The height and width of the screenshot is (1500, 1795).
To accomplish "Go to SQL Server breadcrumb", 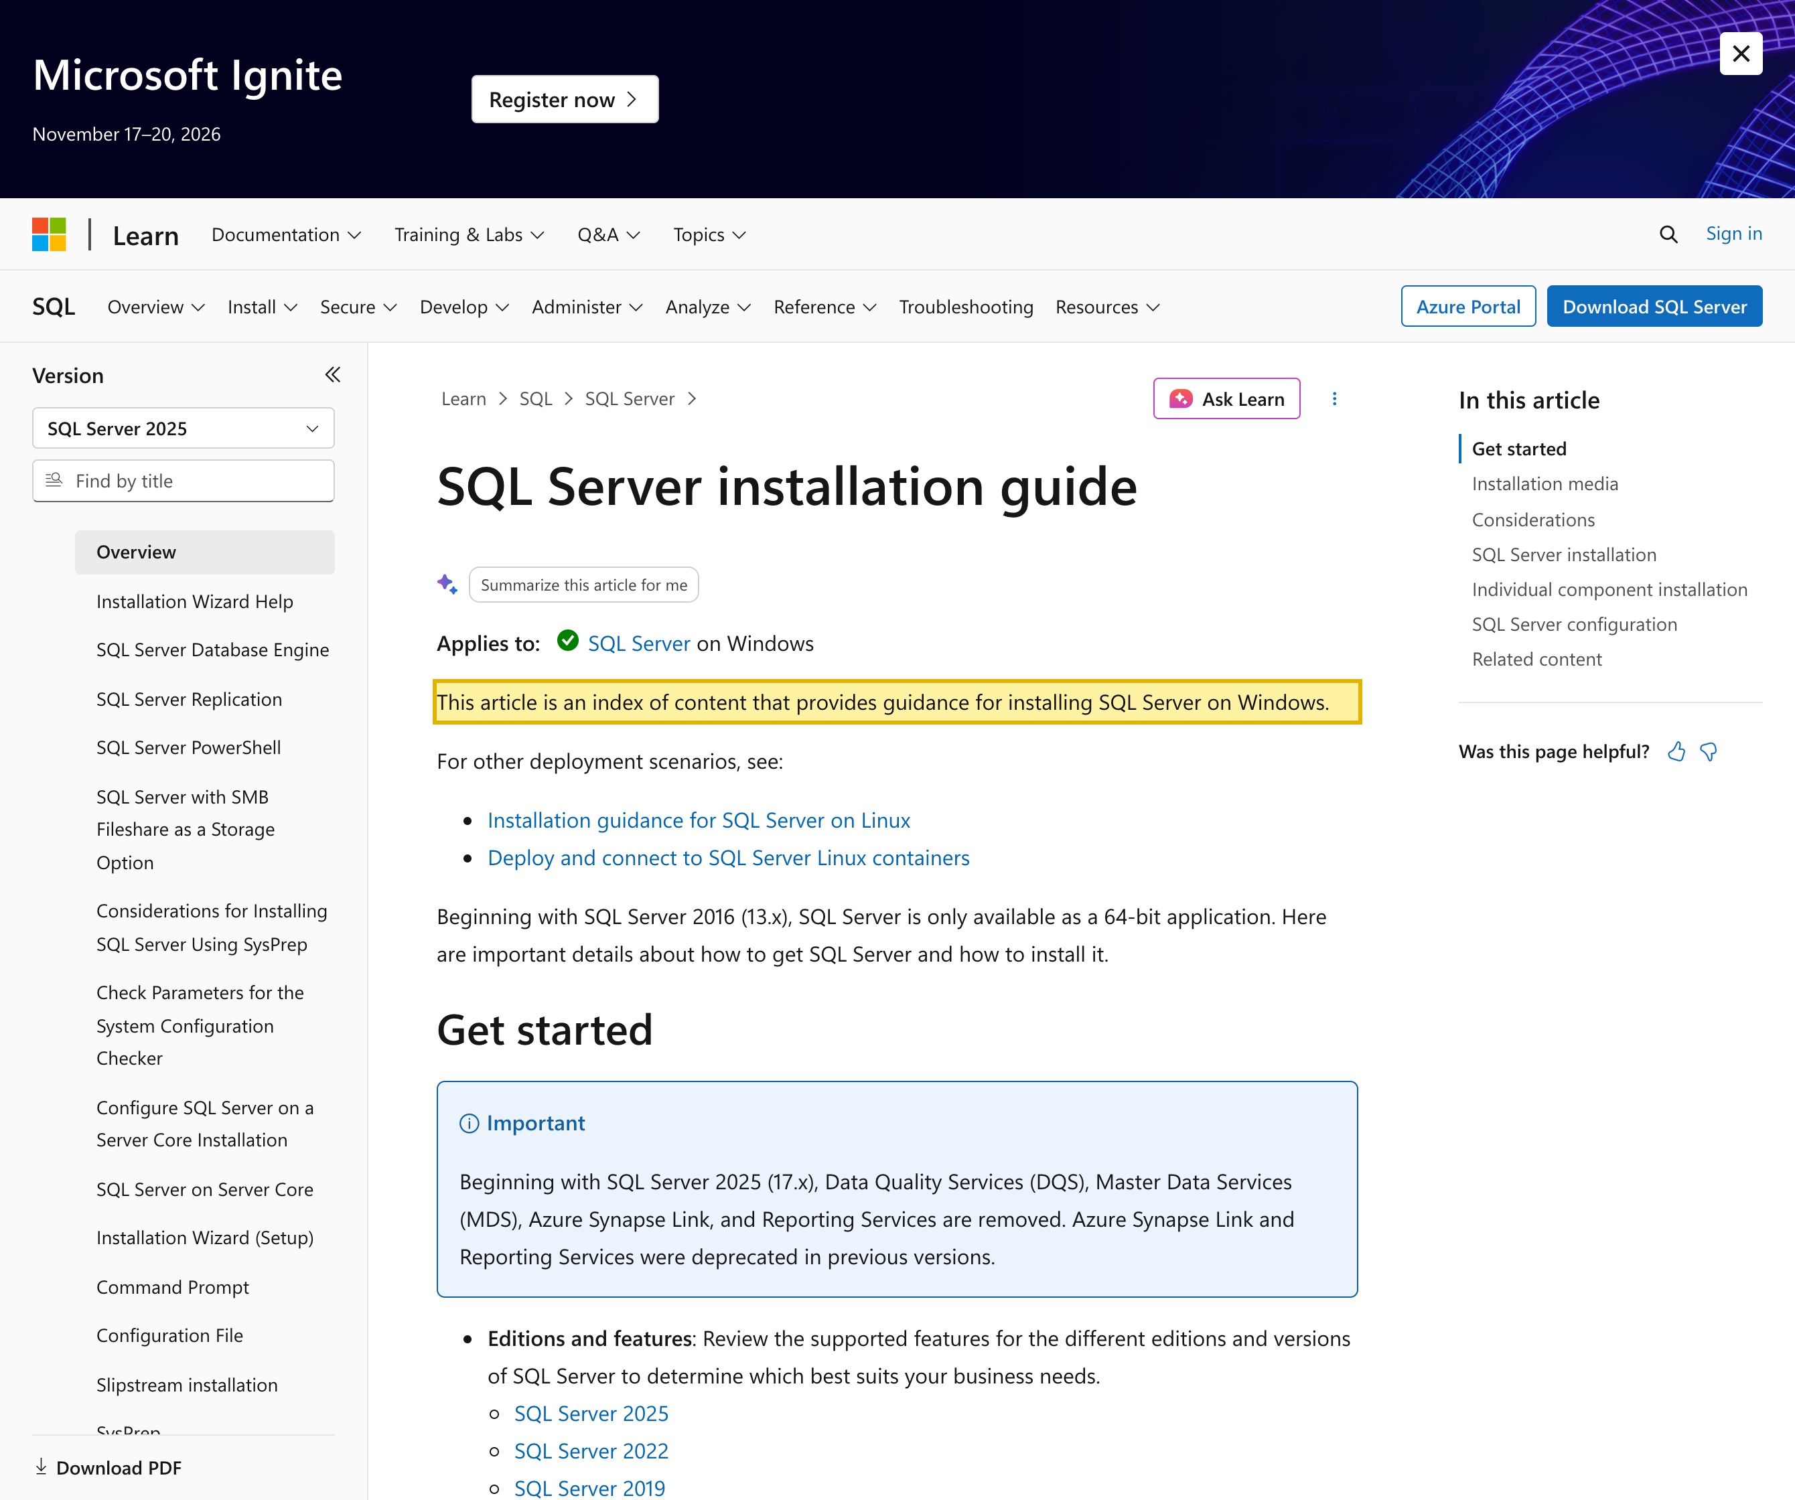I will click(x=629, y=399).
